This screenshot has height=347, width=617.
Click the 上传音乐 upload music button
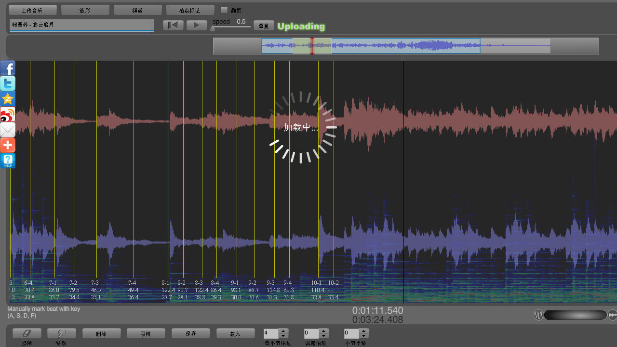tap(33, 10)
